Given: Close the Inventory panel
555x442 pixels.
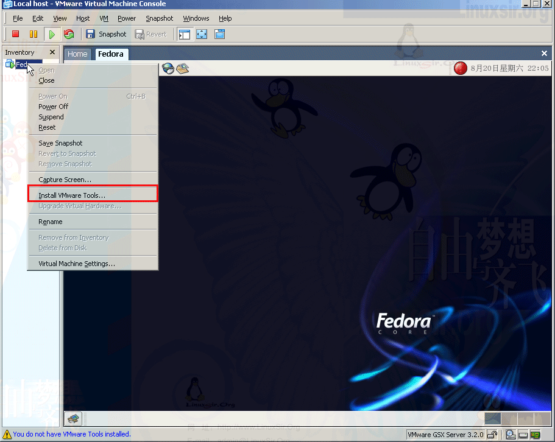Looking at the screenshot, I should pos(52,52).
